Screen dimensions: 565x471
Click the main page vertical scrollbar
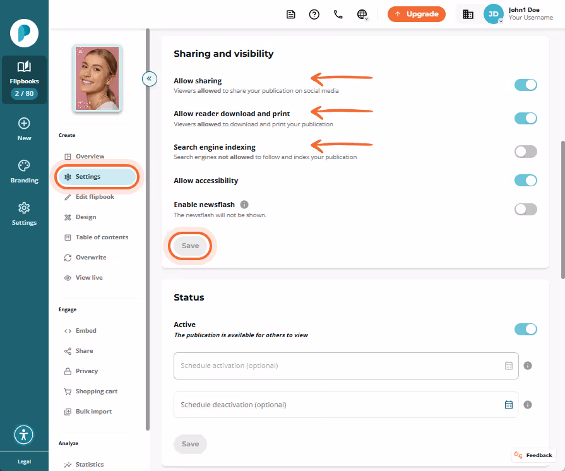point(563,210)
